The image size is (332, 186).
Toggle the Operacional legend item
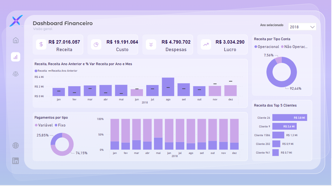point(267,47)
